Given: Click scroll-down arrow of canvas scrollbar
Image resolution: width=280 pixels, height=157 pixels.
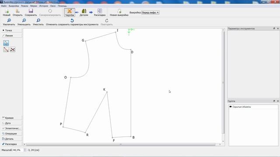Looking at the screenshot, I should [223, 141].
